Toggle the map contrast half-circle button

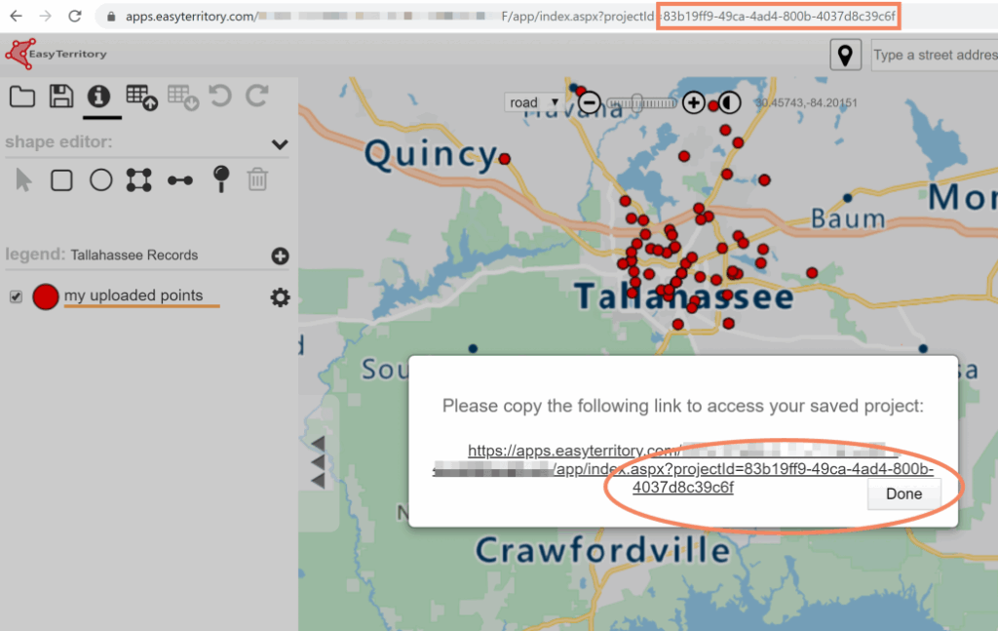point(730,102)
